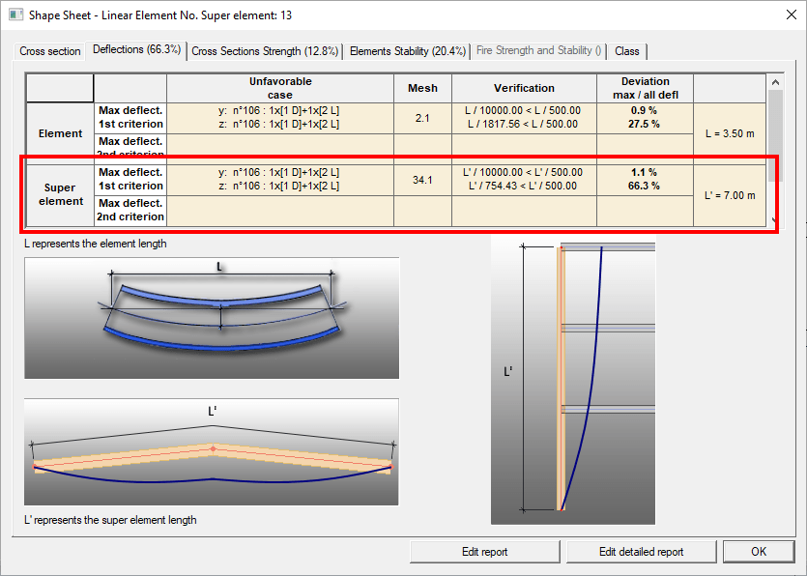This screenshot has height=576, width=807.
Task: Click the Shape Sheet title bar icon
Action: pos(14,15)
